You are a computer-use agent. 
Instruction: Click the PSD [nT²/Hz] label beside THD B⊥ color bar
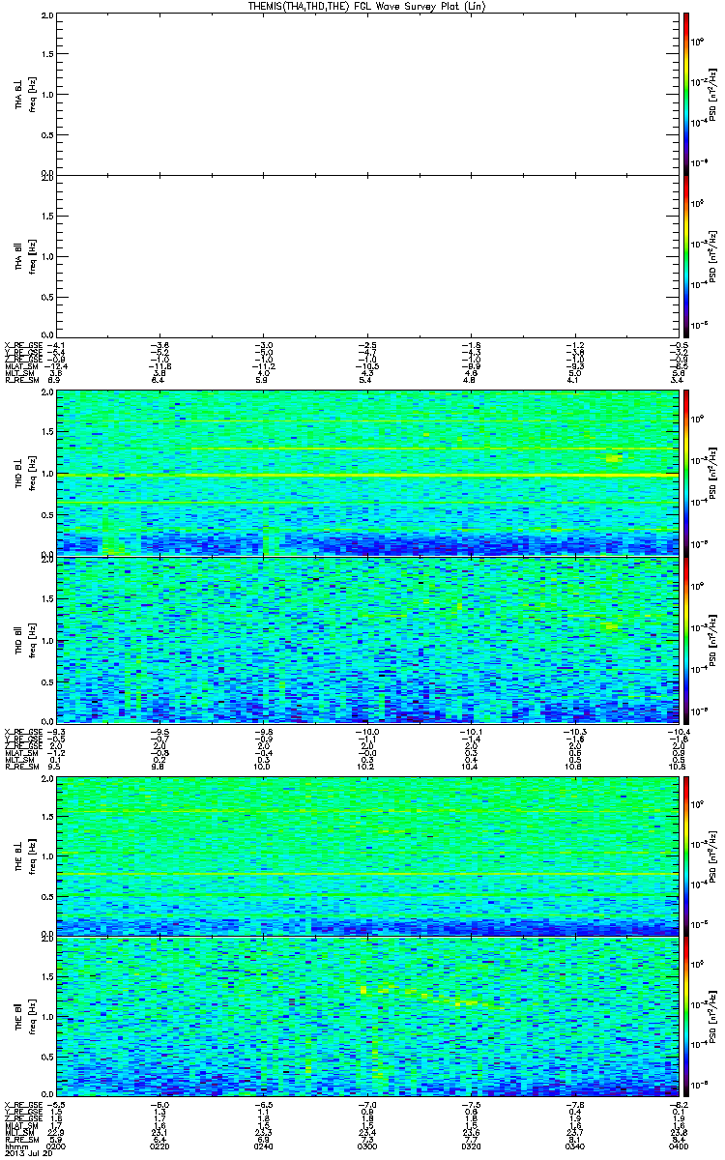(x=712, y=474)
